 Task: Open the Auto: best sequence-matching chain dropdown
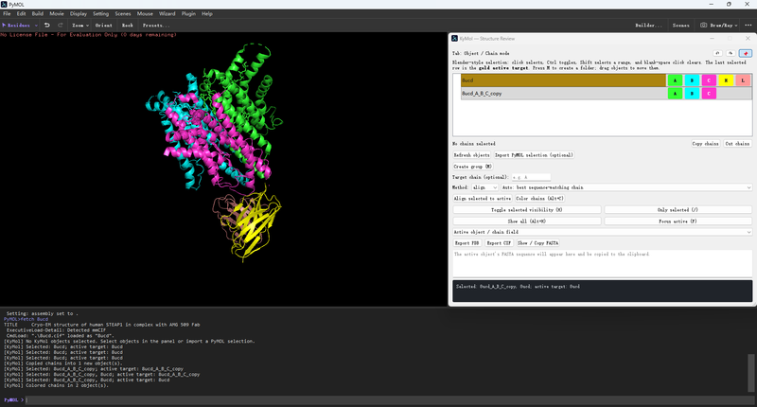pyautogui.click(x=626, y=187)
